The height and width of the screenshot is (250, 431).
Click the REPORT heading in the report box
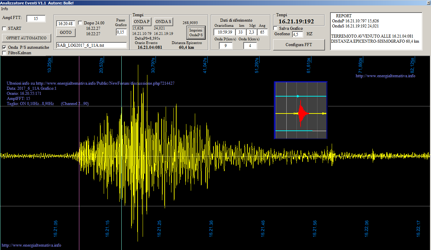pos(344,16)
